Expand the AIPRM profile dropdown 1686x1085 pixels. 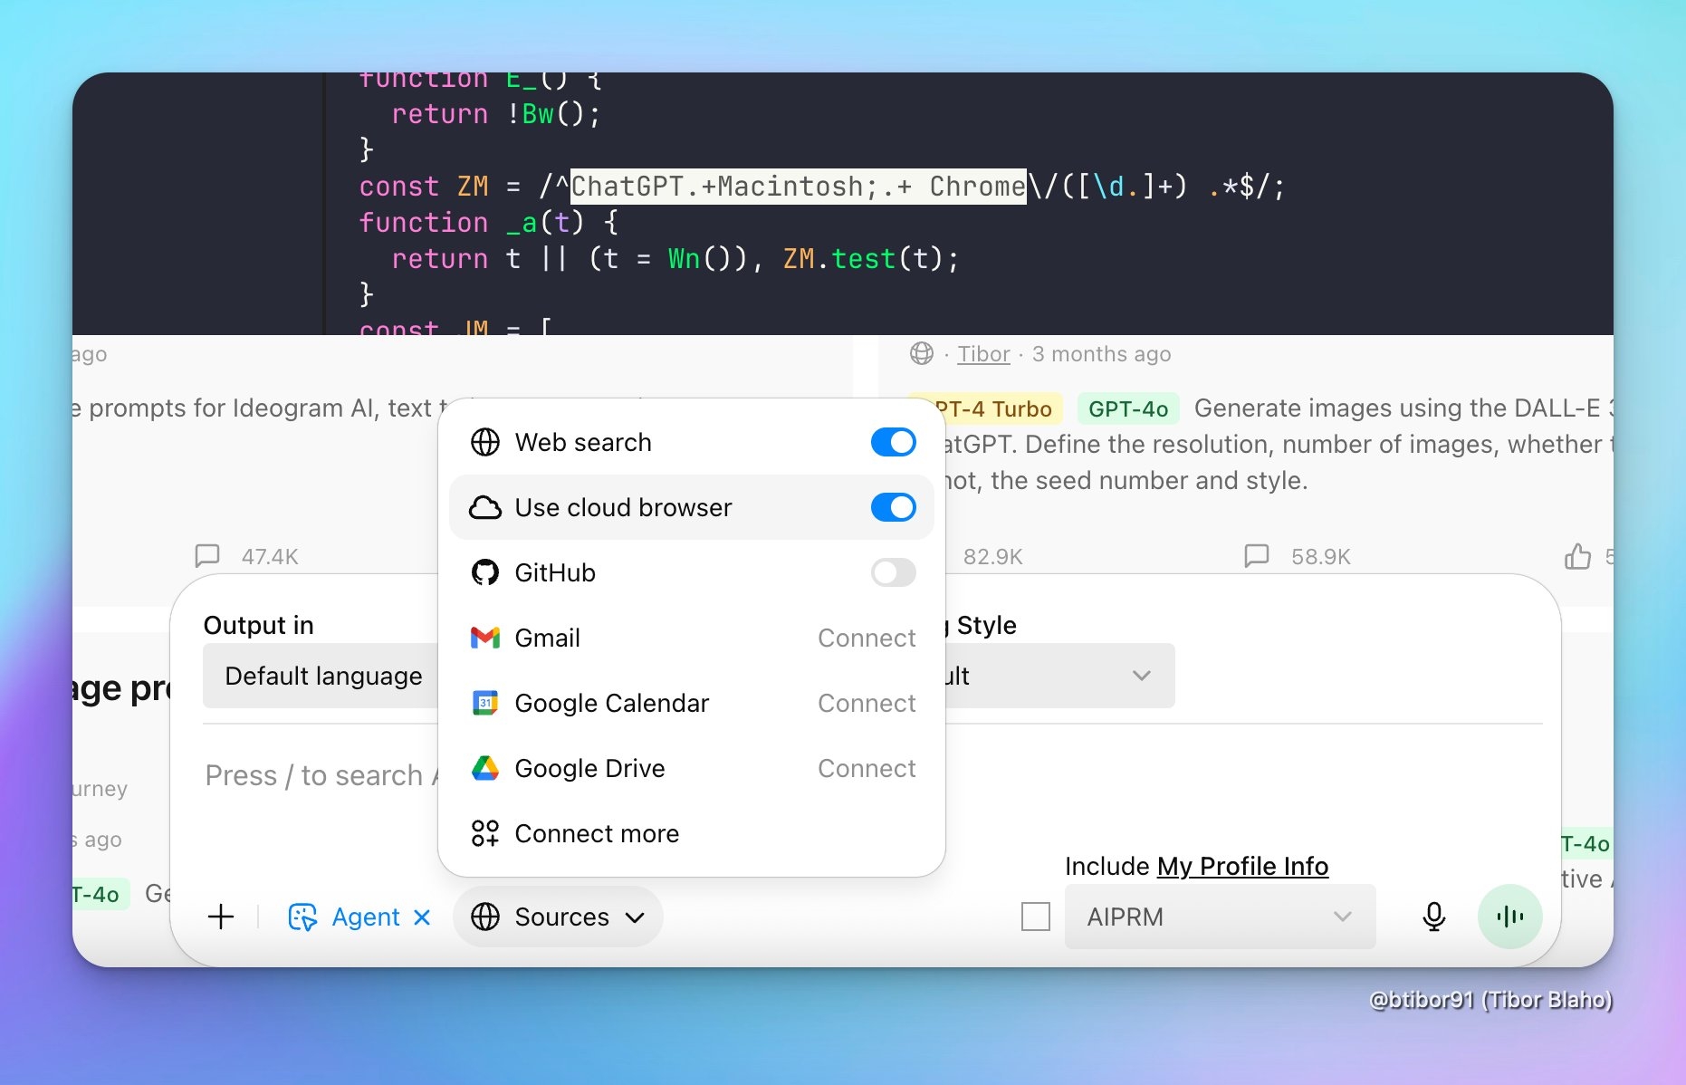(x=1219, y=917)
